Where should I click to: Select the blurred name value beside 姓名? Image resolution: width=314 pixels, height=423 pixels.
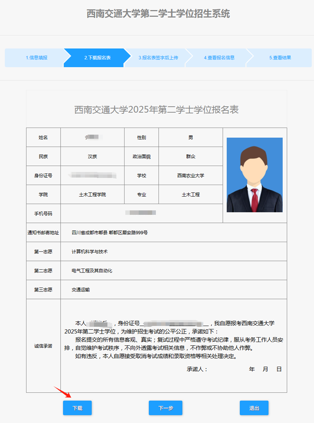pyautogui.click(x=92, y=137)
